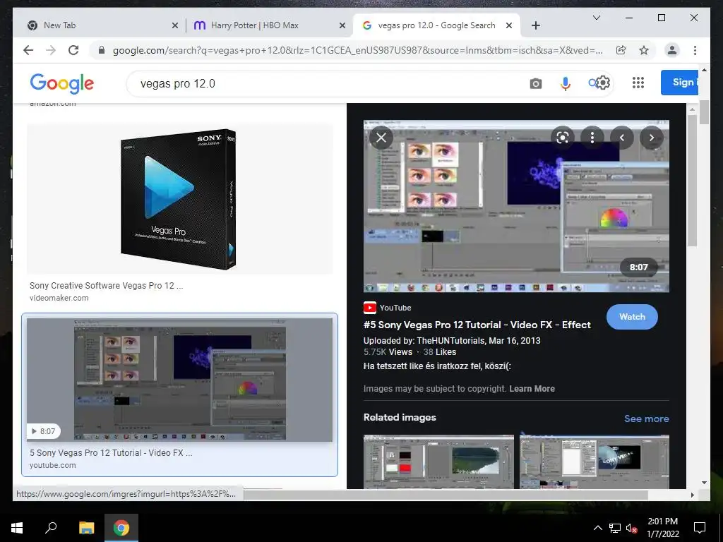View site information lock icon
The height and width of the screenshot is (542, 723).
[x=102, y=50]
